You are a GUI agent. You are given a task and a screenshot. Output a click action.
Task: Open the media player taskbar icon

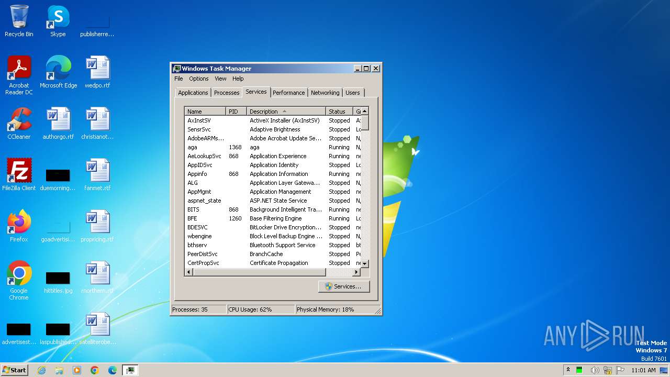point(77,370)
